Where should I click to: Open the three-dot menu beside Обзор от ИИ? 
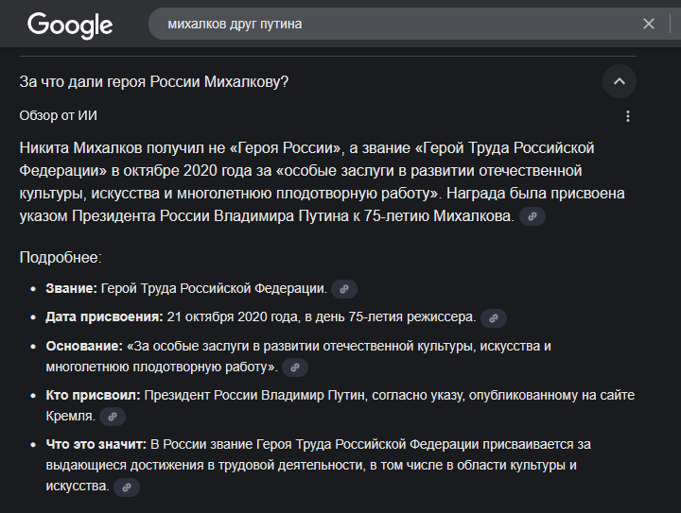[628, 116]
